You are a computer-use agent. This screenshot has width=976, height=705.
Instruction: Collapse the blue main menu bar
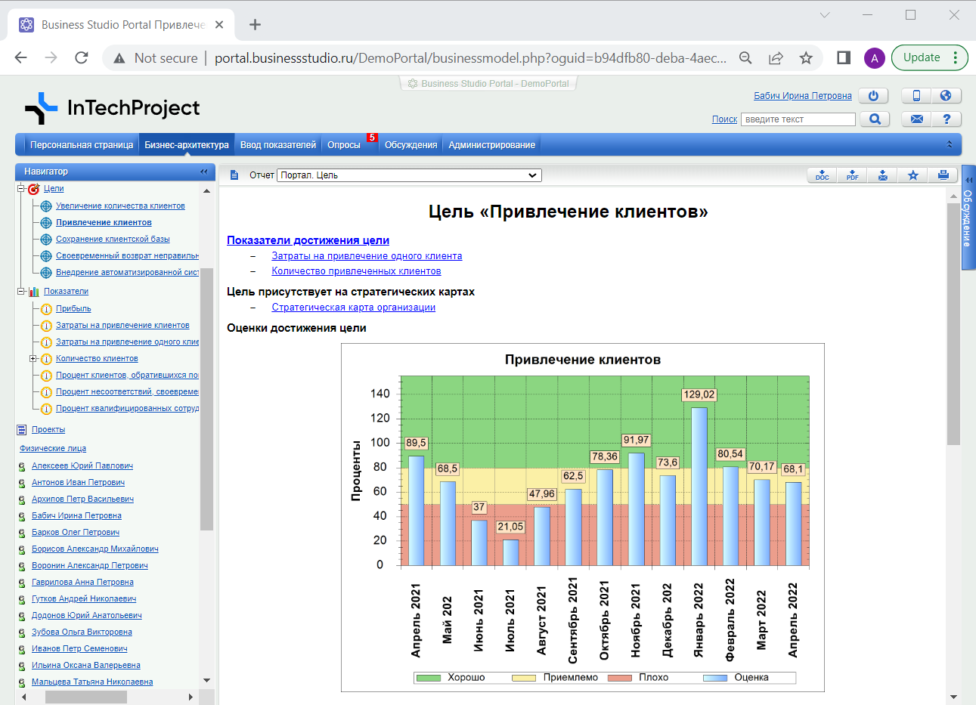point(950,144)
